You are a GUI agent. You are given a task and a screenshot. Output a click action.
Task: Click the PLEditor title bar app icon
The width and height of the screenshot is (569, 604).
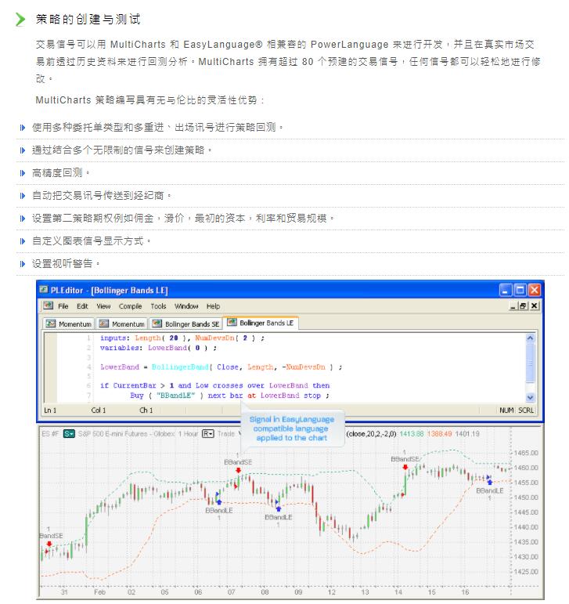coord(44,290)
